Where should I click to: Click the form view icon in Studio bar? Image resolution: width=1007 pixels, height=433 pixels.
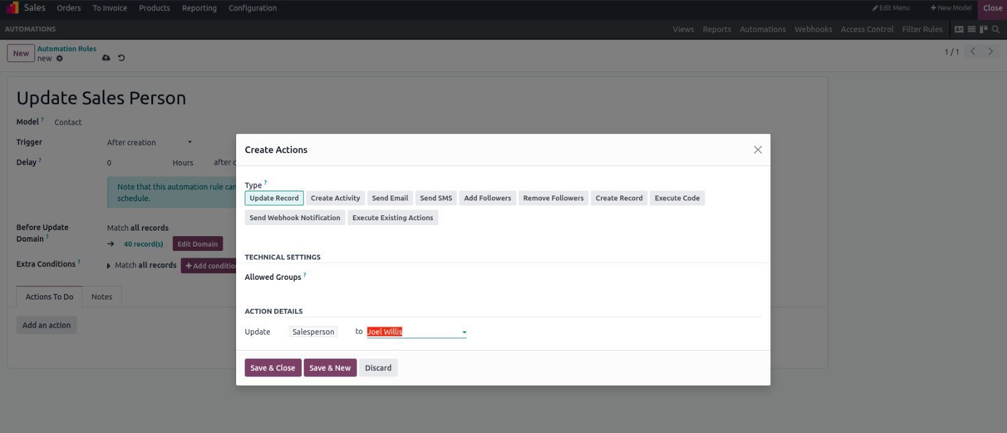point(959,30)
